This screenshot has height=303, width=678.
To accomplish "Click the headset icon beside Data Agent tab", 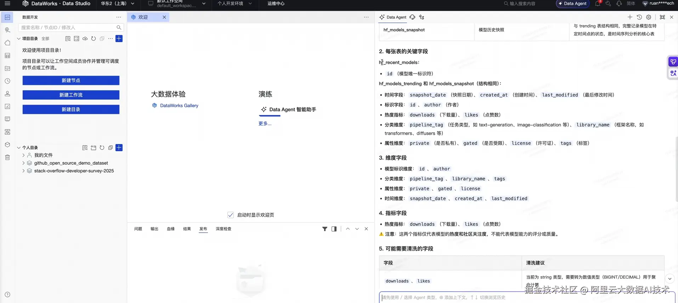I will click(x=412, y=17).
